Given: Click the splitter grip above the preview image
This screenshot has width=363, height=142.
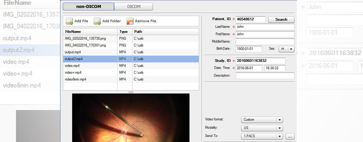Looking at the screenshot, I should click(131, 92).
